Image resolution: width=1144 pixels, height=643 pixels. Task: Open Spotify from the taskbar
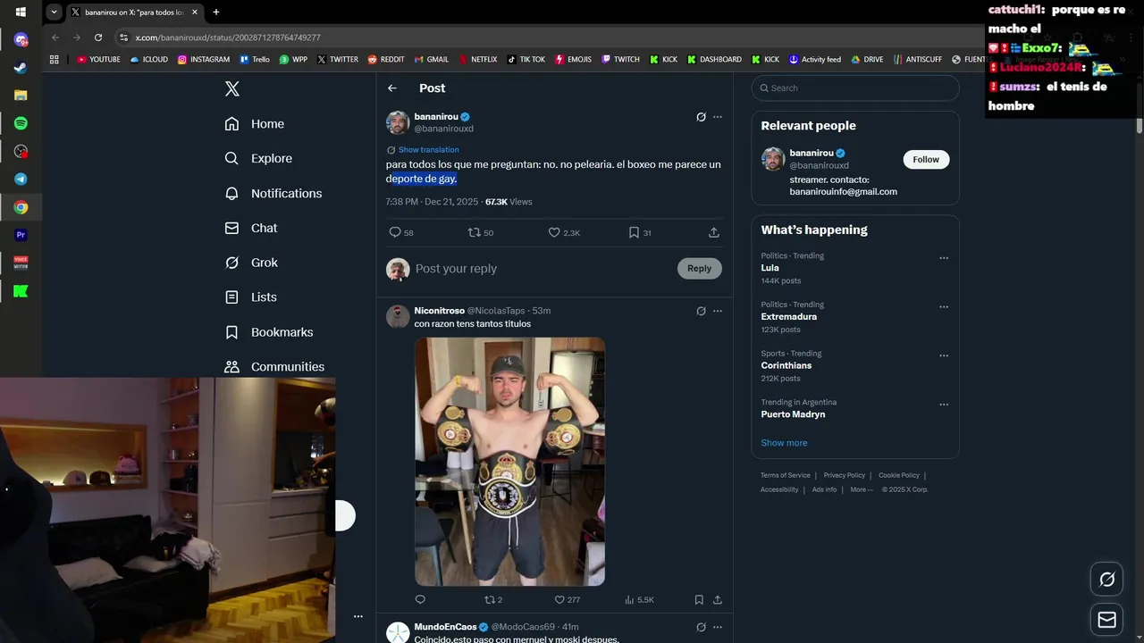(x=21, y=123)
